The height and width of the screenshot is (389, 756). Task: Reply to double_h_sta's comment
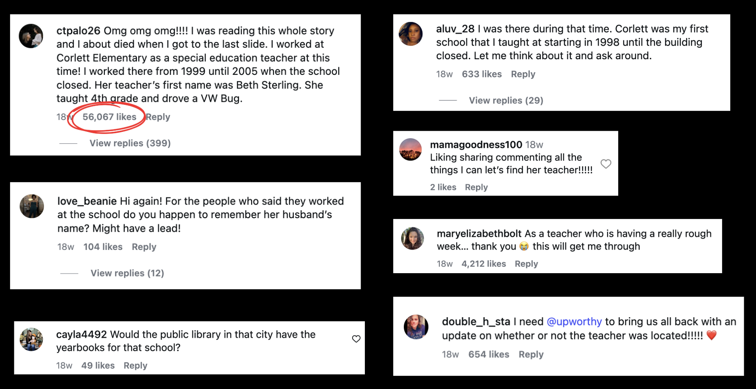coord(531,354)
